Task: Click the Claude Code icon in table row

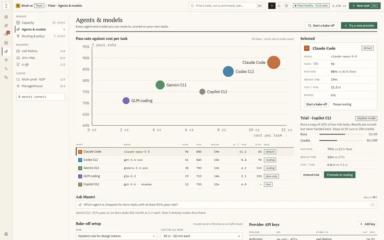Action: coord(80,152)
